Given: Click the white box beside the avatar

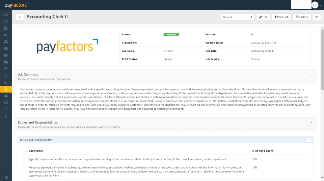Looking at the screenshot, I should point(301,5).
